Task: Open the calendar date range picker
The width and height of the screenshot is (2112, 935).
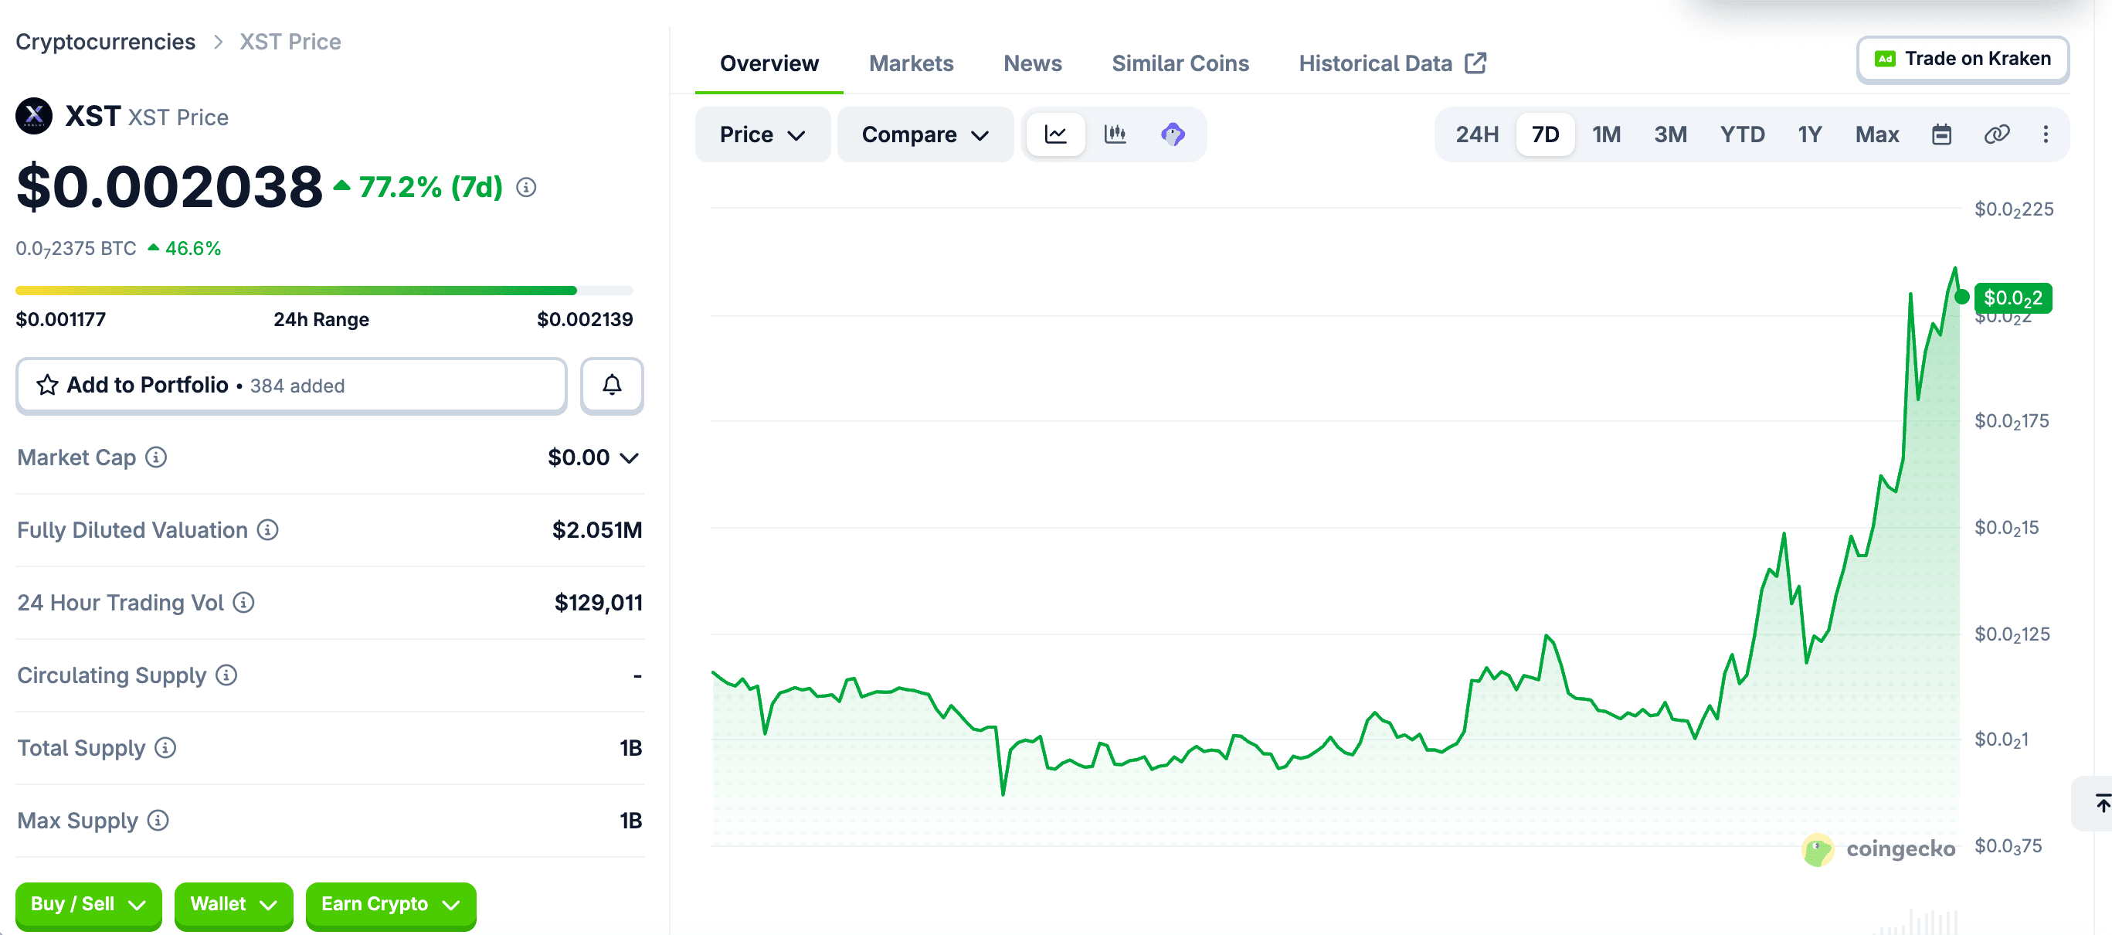Action: [1941, 134]
